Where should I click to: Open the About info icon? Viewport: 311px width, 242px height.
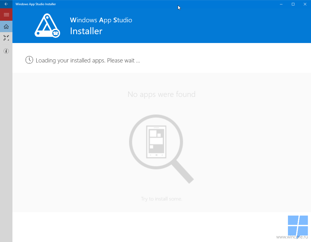[6, 51]
